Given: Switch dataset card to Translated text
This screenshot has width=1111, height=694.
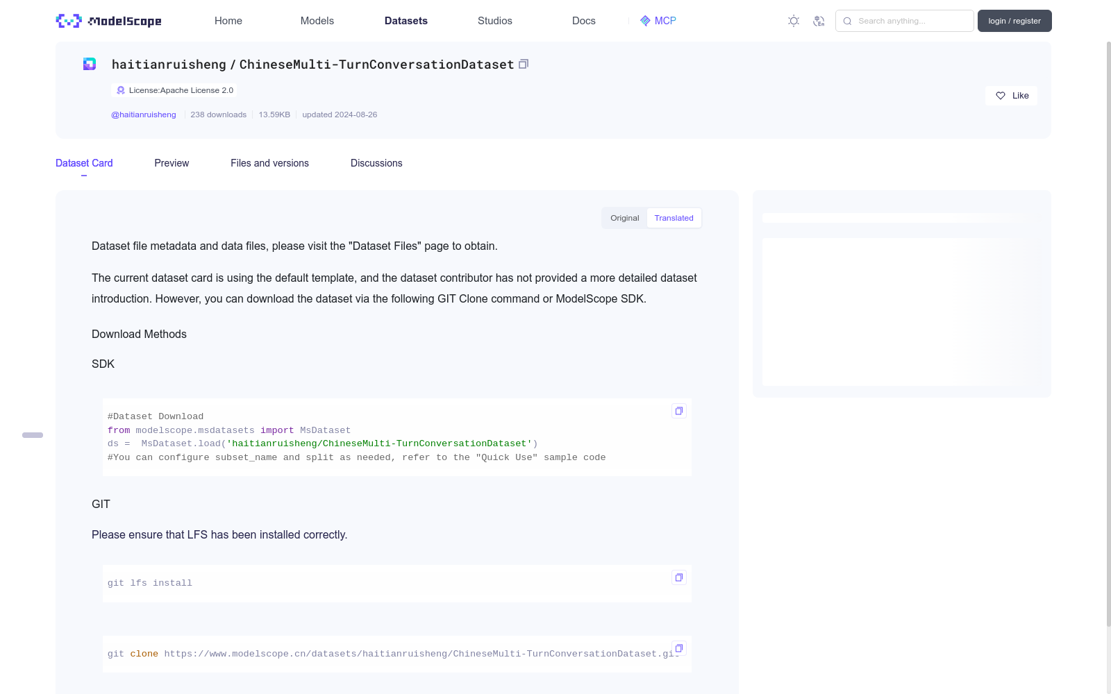Looking at the screenshot, I should (674, 218).
